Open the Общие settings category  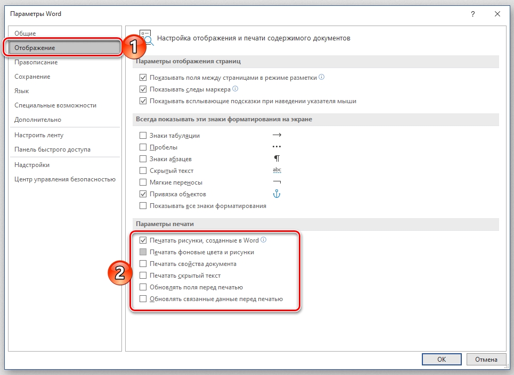pyautogui.click(x=26, y=34)
